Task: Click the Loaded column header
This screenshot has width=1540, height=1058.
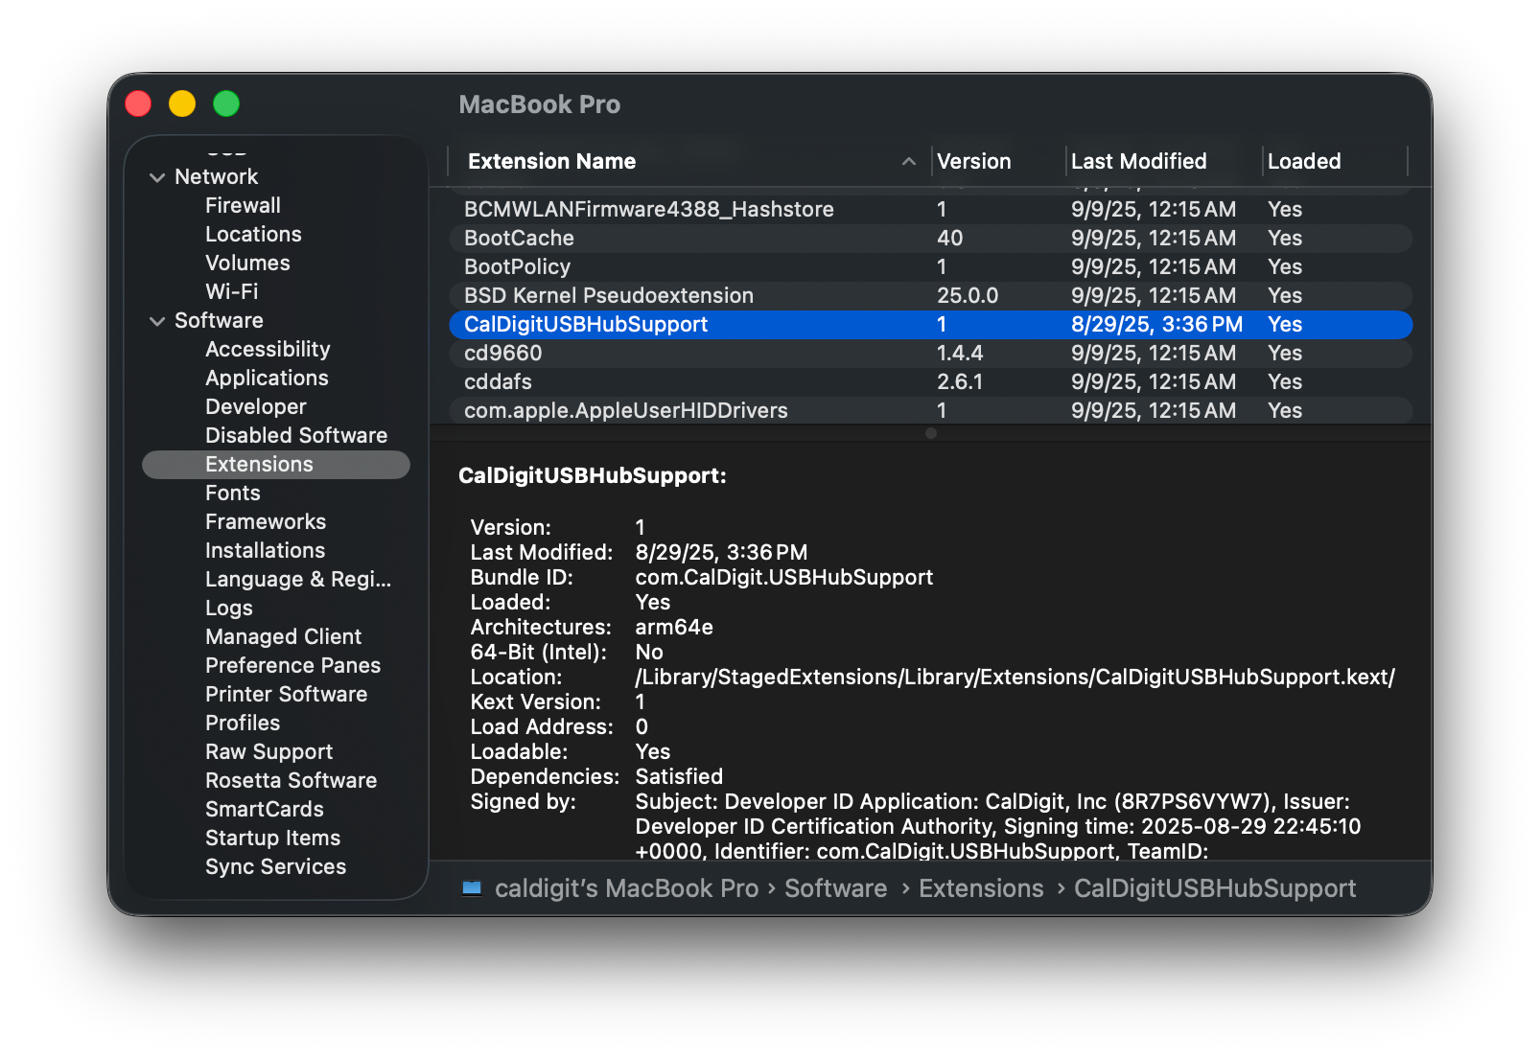Action: pyautogui.click(x=1303, y=162)
